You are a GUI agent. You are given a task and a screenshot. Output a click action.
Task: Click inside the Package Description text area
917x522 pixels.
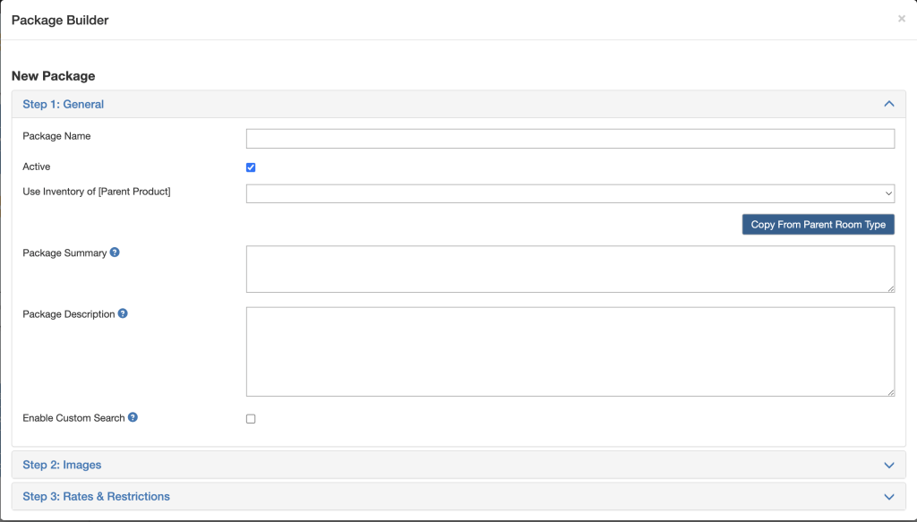(570, 351)
